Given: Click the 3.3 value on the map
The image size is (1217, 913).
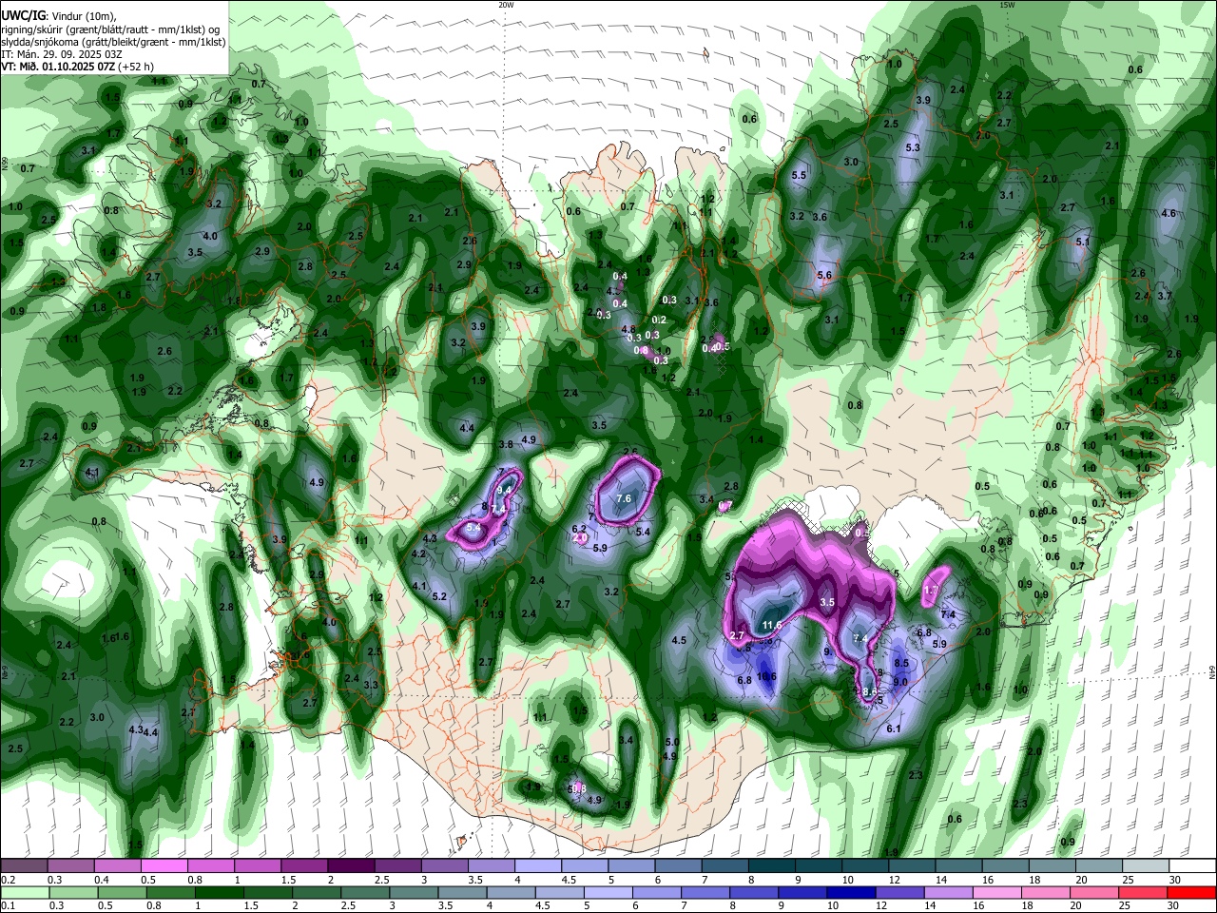Looking at the screenshot, I should [x=371, y=685].
